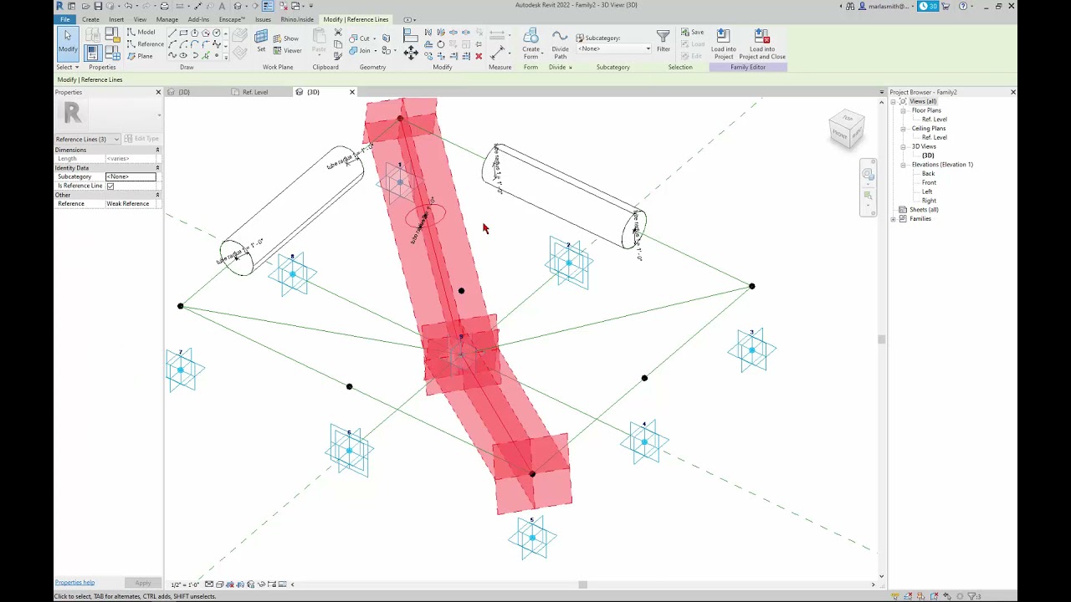This screenshot has height=602, width=1071.
Task: Select the draw Rectangle tool icon
Action: click(x=183, y=33)
